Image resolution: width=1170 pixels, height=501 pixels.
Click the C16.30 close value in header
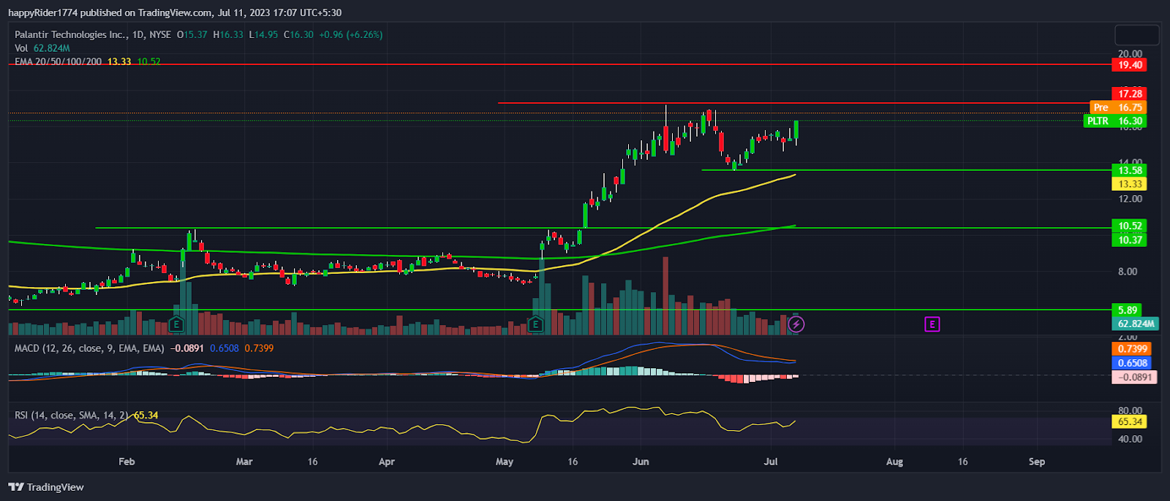pos(298,34)
